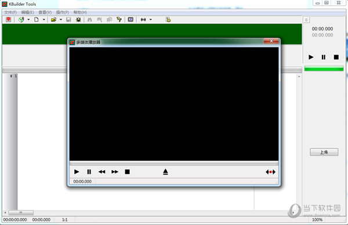Click the disc wizard toolbar icon

[21, 20]
